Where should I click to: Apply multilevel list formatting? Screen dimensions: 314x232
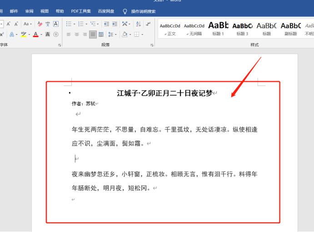click(x=93, y=24)
